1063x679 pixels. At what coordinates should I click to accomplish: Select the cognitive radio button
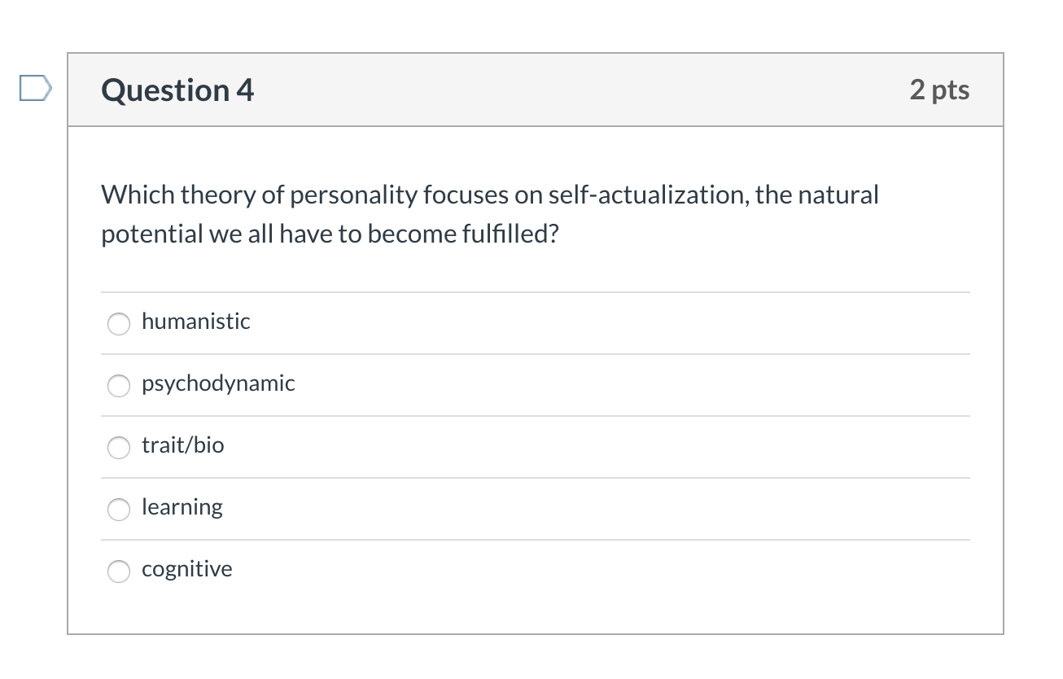click(119, 572)
